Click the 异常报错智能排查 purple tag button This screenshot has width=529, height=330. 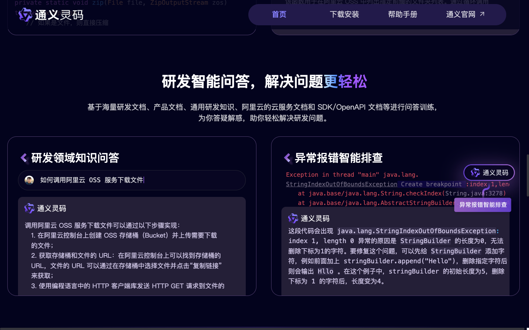point(483,205)
